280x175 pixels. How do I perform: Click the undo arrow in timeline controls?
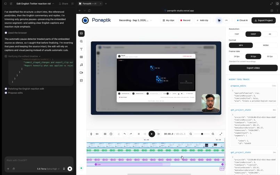click(x=125, y=134)
